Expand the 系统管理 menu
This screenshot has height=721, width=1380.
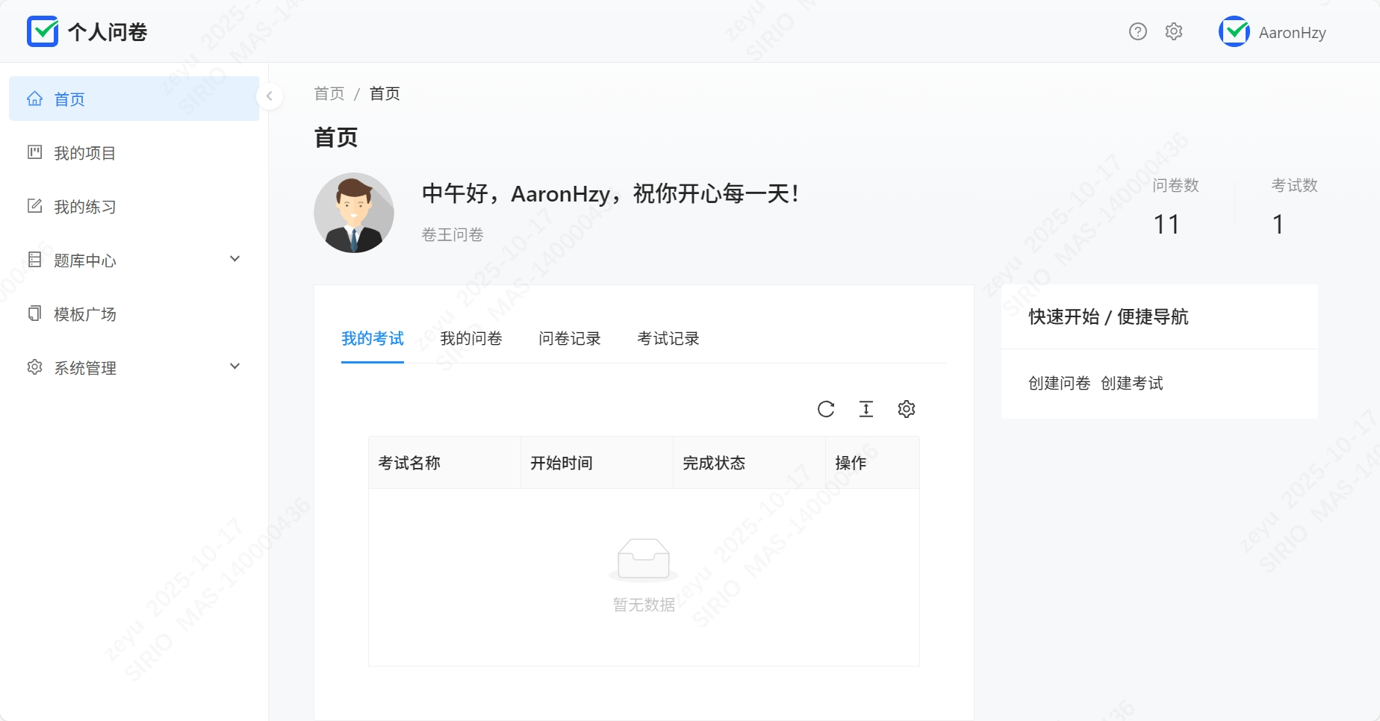pyautogui.click(x=84, y=367)
